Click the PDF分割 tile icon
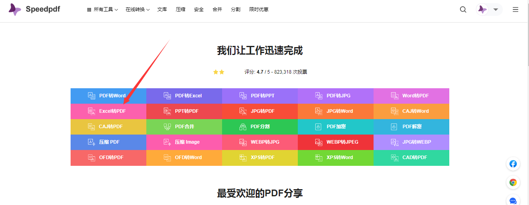The image size is (529, 205). tap(243, 127)
